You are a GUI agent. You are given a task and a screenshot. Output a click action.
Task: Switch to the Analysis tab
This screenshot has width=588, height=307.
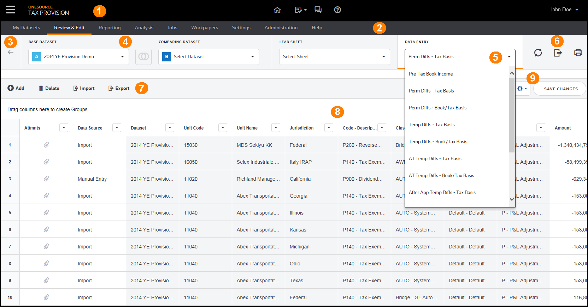tap(144, 28)
